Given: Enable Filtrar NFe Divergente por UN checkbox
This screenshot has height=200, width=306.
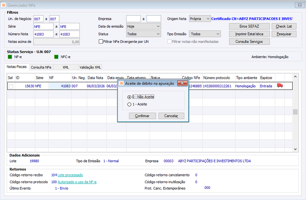Looking at the screenshot, I should click(x=101, y=42).
